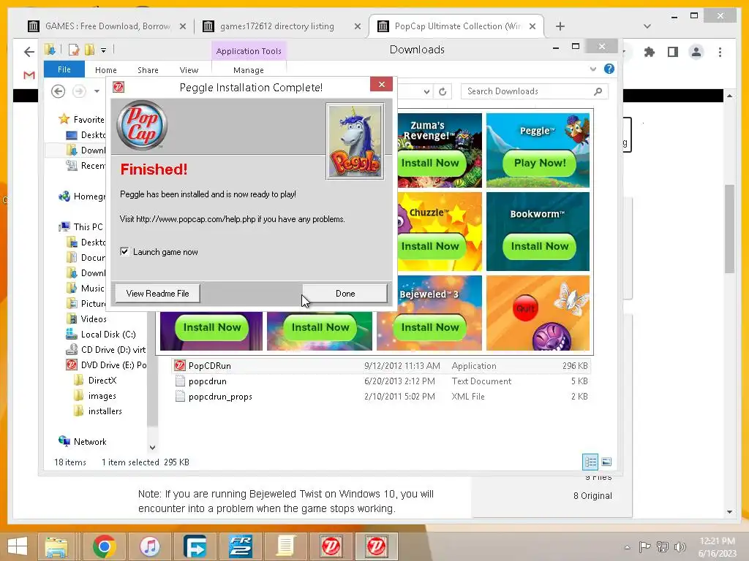749x561 pixels.
Task: Open Explorer Help question mark icon
Action: tap(609, 69)
